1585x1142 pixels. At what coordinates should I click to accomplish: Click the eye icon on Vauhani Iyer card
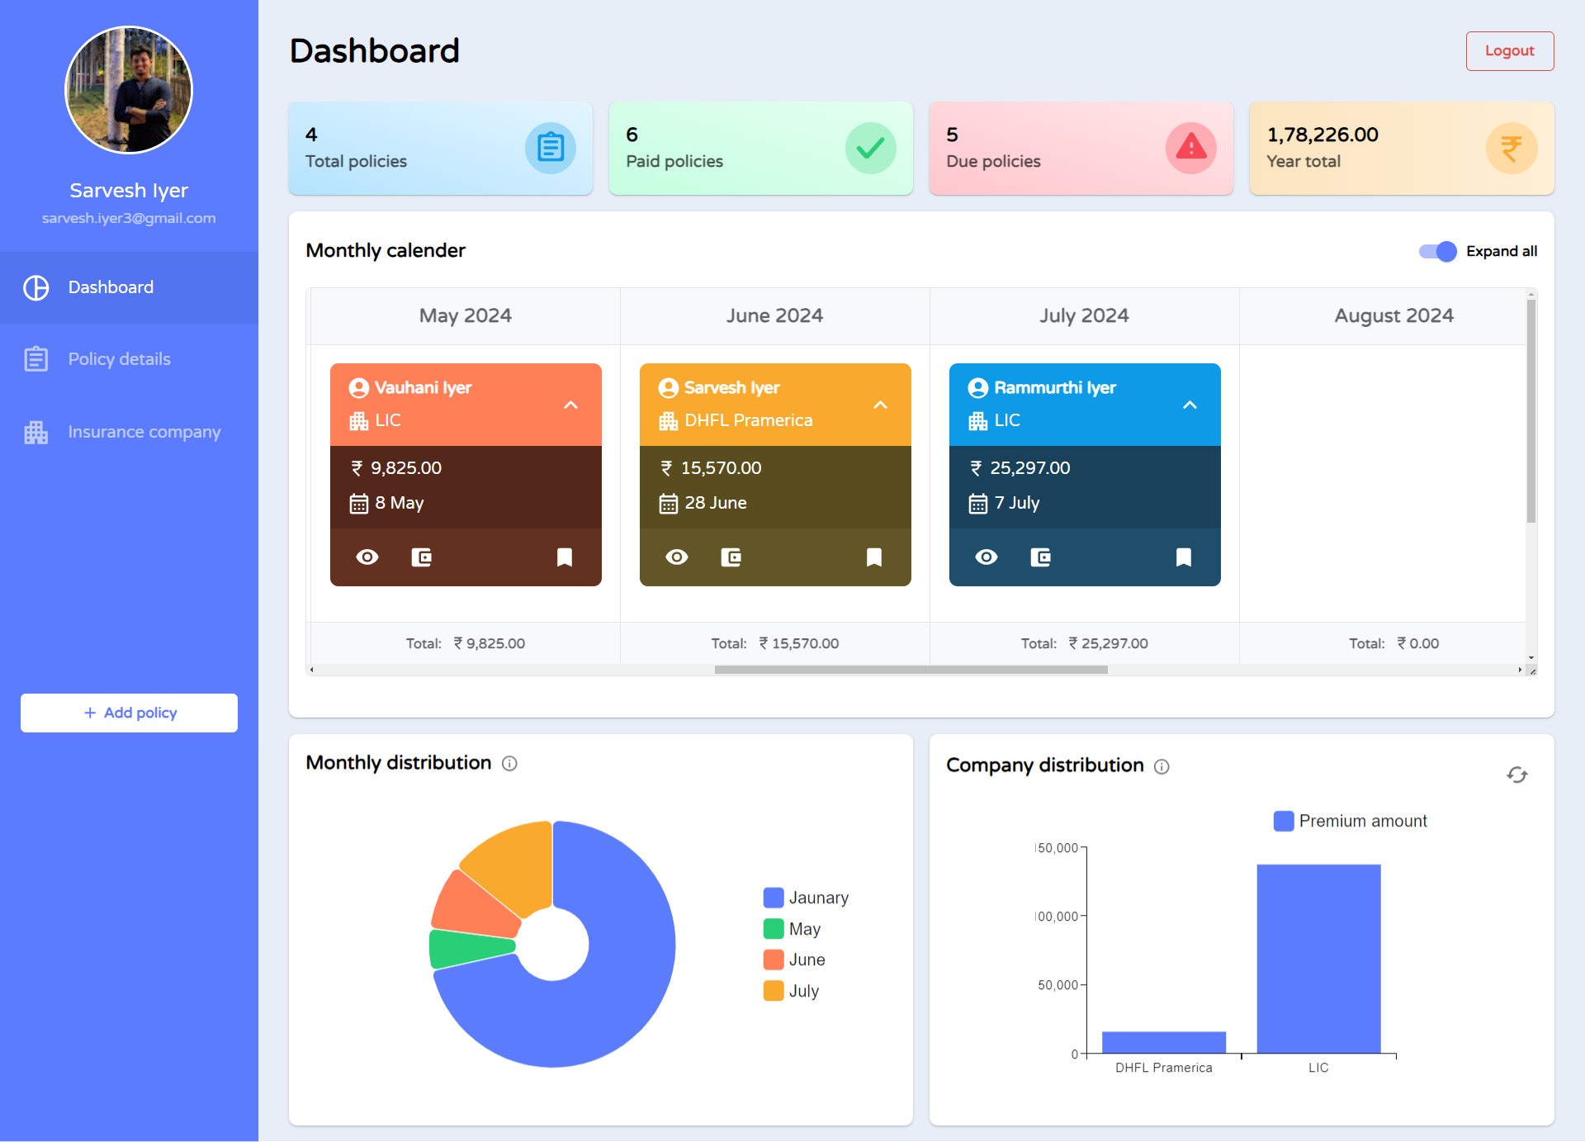[x=367, y=557]
